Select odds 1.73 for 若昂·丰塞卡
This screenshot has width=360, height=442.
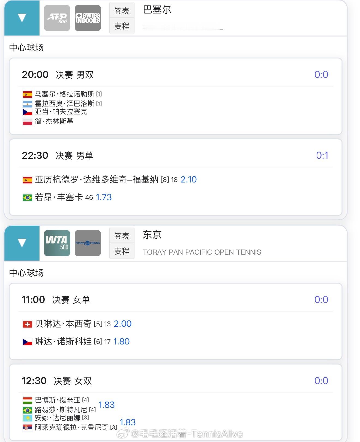click(104, 197)
